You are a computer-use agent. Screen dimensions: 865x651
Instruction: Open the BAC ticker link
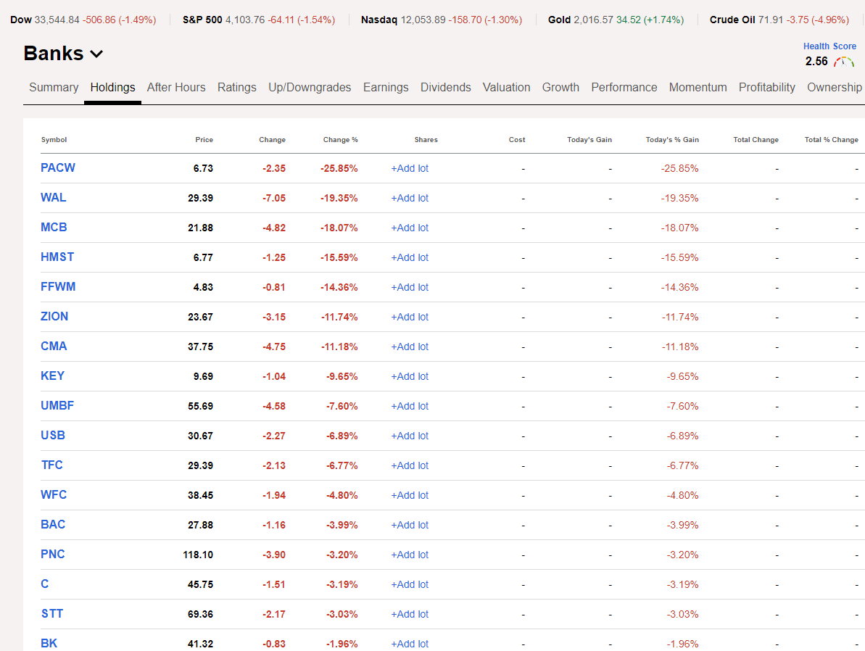tap(53, 525)
